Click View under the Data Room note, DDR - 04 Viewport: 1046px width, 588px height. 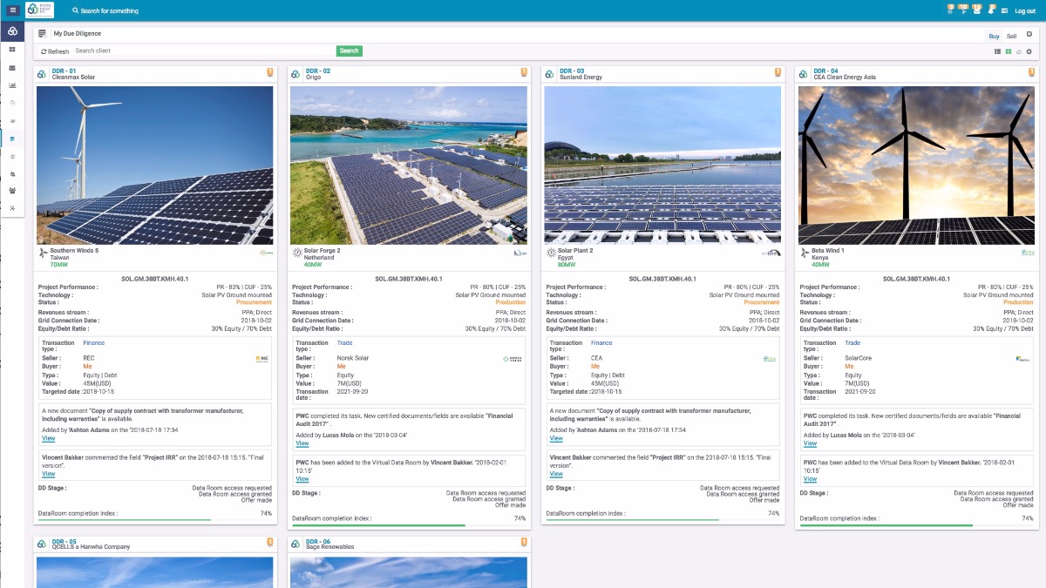810,479
